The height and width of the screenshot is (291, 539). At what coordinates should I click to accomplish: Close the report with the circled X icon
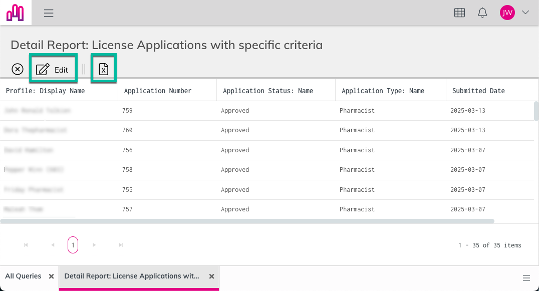tap(18, 69)
